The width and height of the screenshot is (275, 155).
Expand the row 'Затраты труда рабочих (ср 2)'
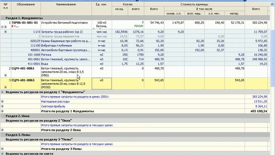point(6,32)
